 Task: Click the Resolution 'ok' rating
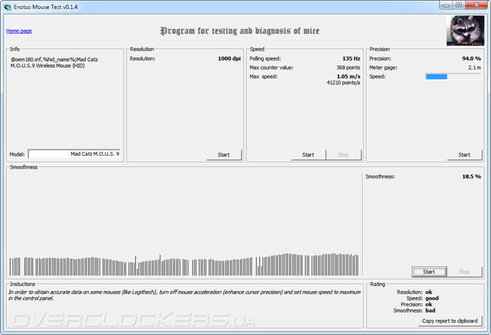tap(429, 292)
